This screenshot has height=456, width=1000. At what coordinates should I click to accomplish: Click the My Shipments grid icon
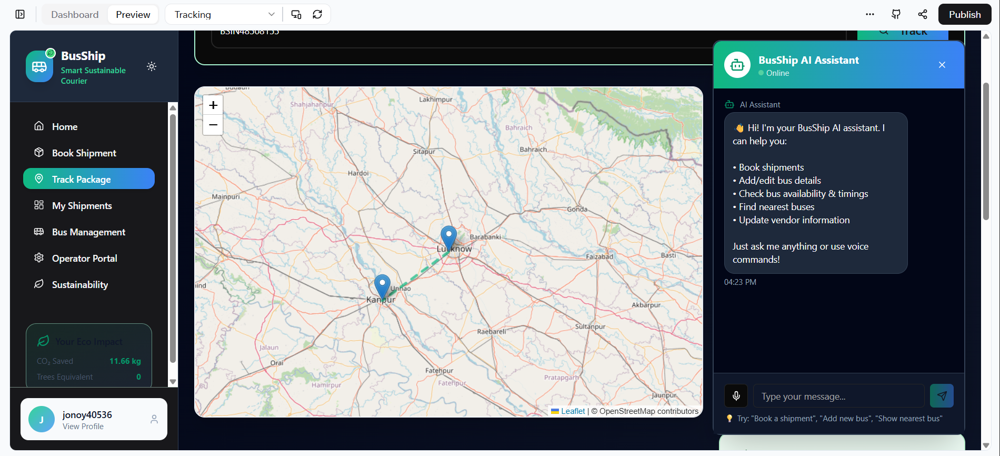pos(39,205)
